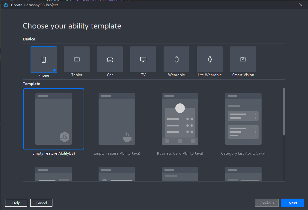Choose the Car device icon
The height and width of the screenshot is (210, 308).
click(x=110, y=59)
